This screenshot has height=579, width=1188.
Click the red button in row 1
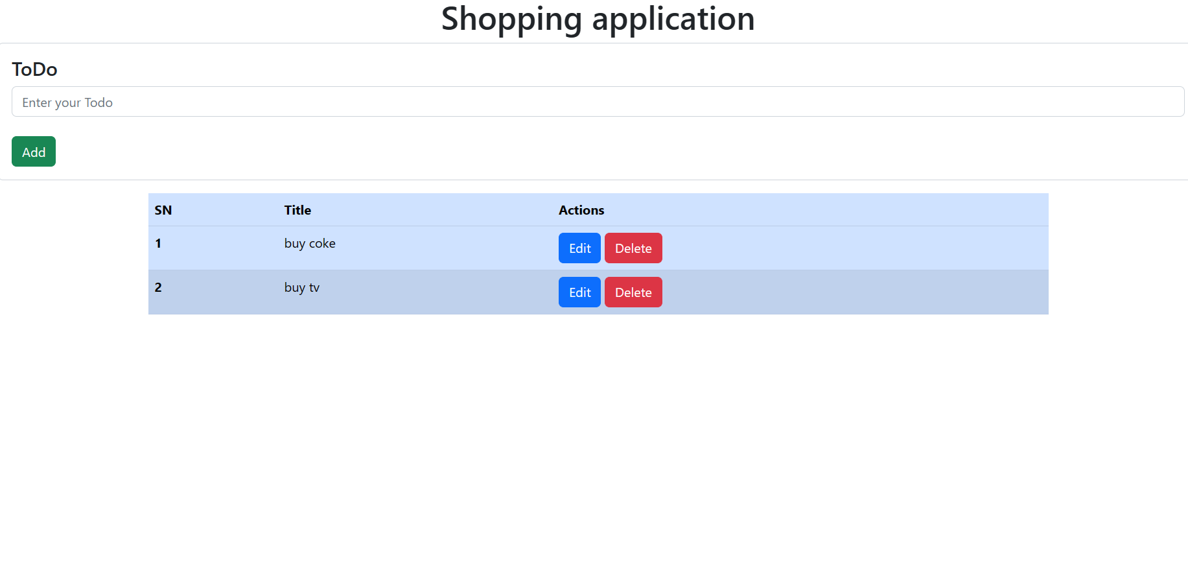[633, 248]
